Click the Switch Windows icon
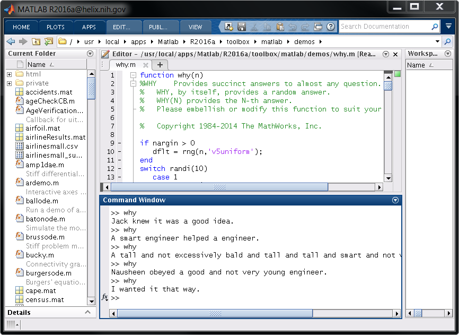Image resolution: width=459 pixels, height=335 pixels. click(318, 27)
